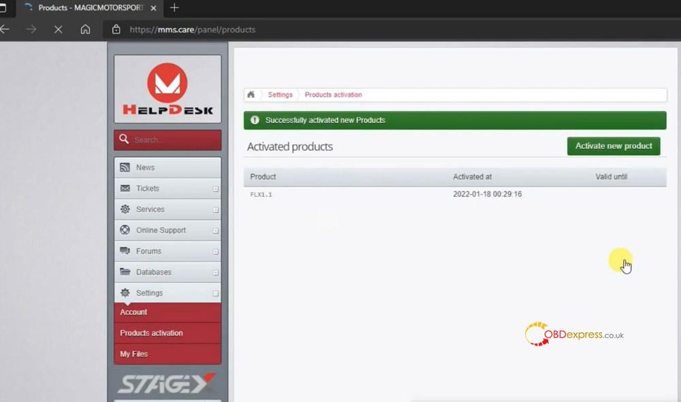The width and height of the screenshot is (681, 402).
Task: Expand the Forums section
Action: click(x=215, y=251)
